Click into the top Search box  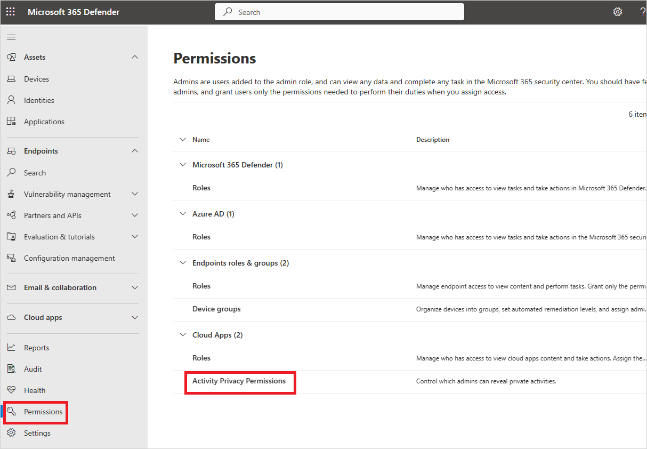click(339, 12)
